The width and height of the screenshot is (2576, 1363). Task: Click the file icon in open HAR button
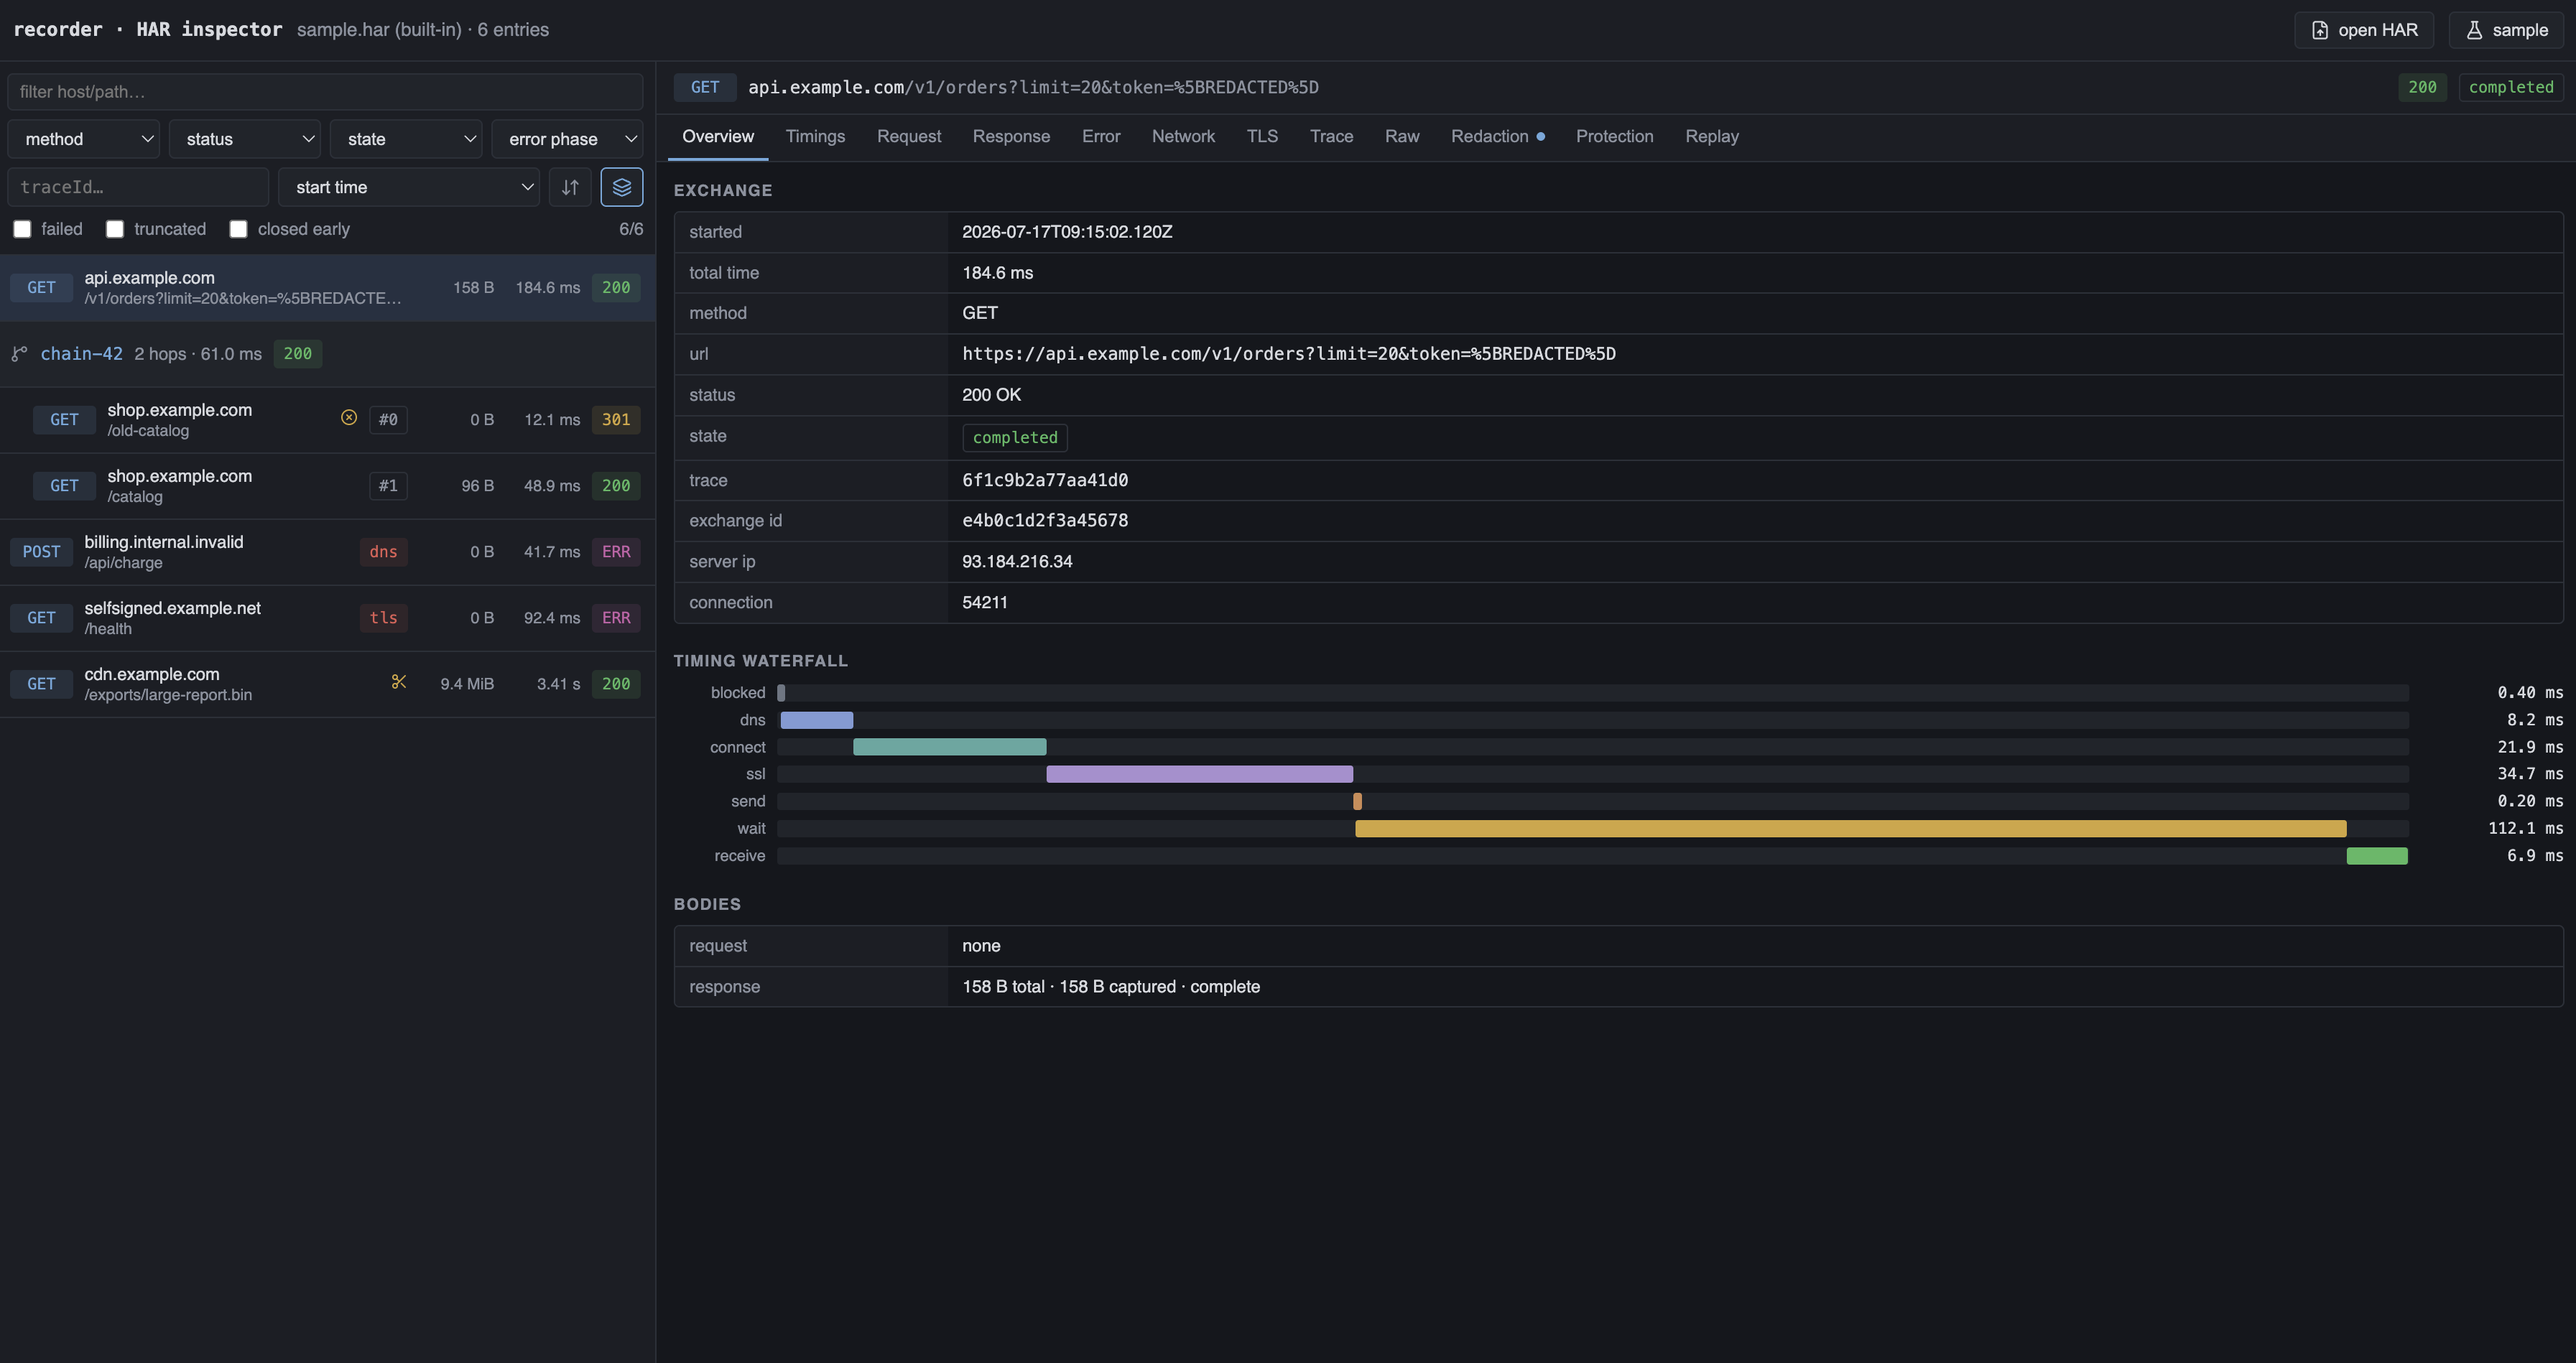2320,30
